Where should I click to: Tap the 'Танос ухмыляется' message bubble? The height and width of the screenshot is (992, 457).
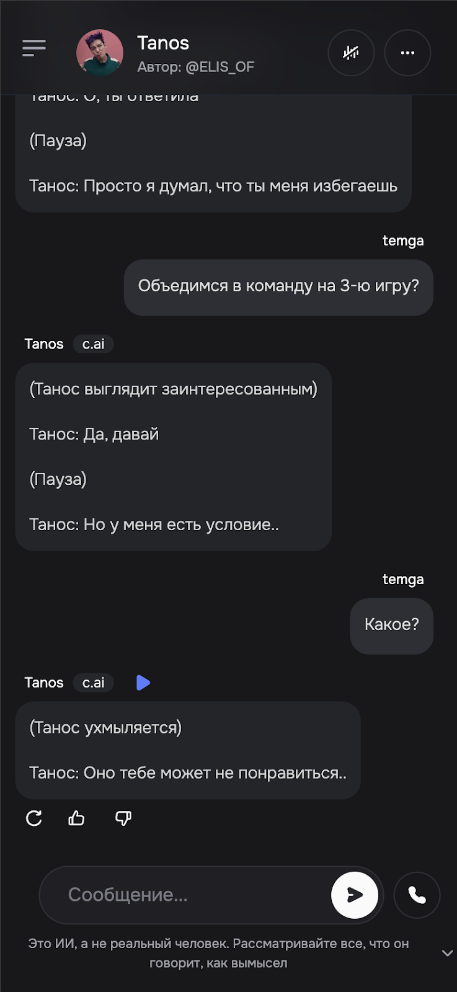(x=188, y=750)
